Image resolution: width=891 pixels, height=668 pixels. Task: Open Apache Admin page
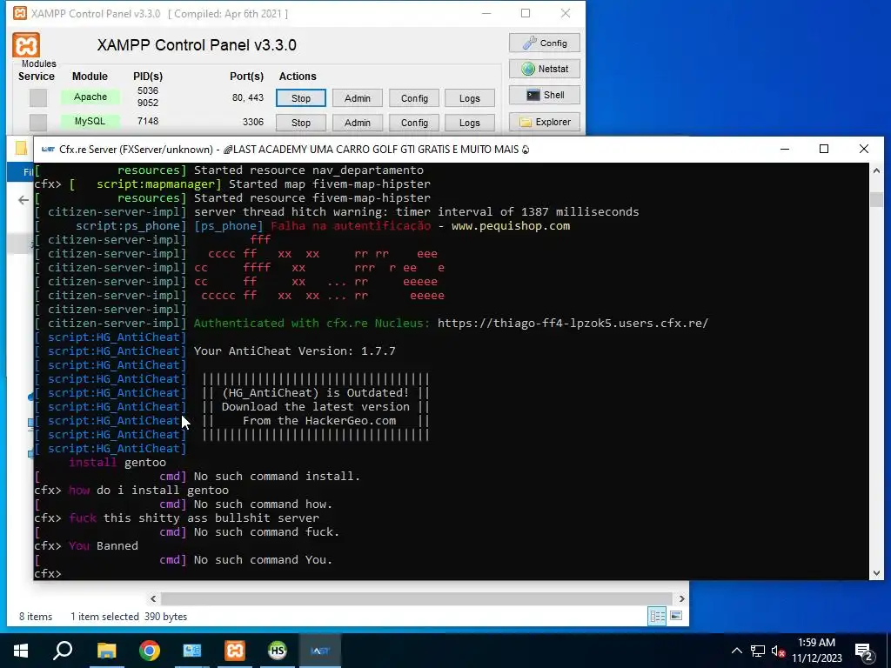[357, 98]
